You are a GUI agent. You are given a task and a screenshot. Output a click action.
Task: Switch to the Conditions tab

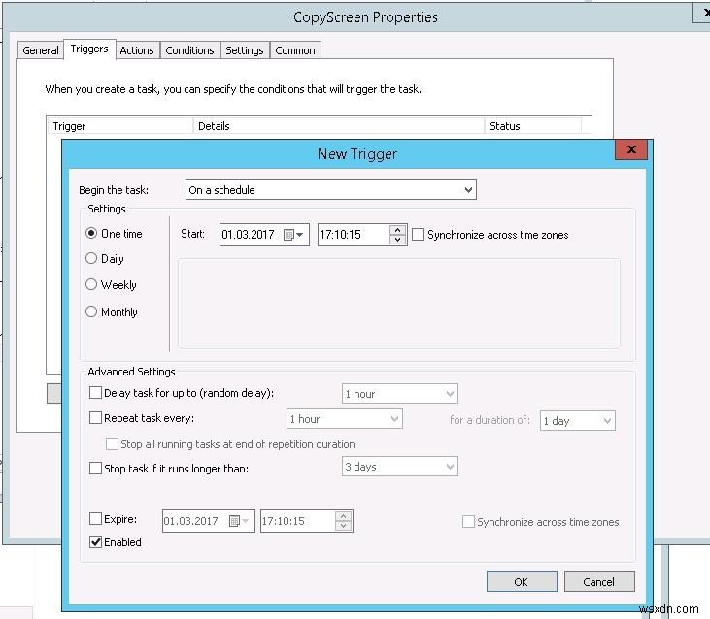tap(189, 50)
